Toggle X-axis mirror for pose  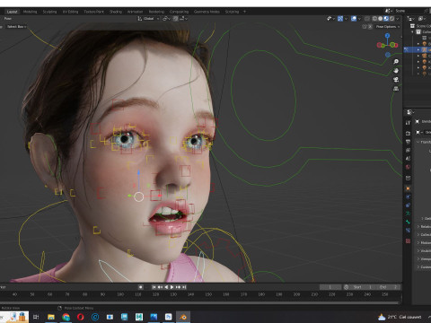[x=370, y=27]
